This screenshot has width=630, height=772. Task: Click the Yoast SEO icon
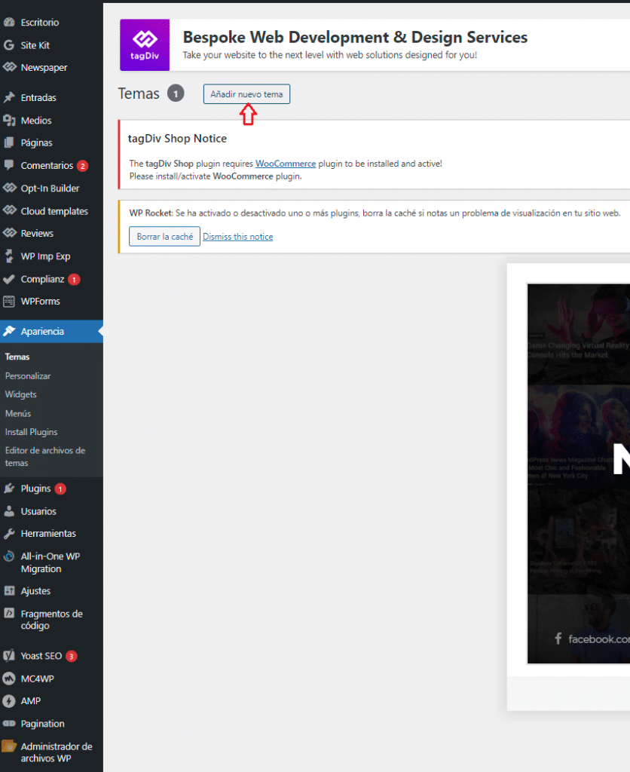(9, 656)
